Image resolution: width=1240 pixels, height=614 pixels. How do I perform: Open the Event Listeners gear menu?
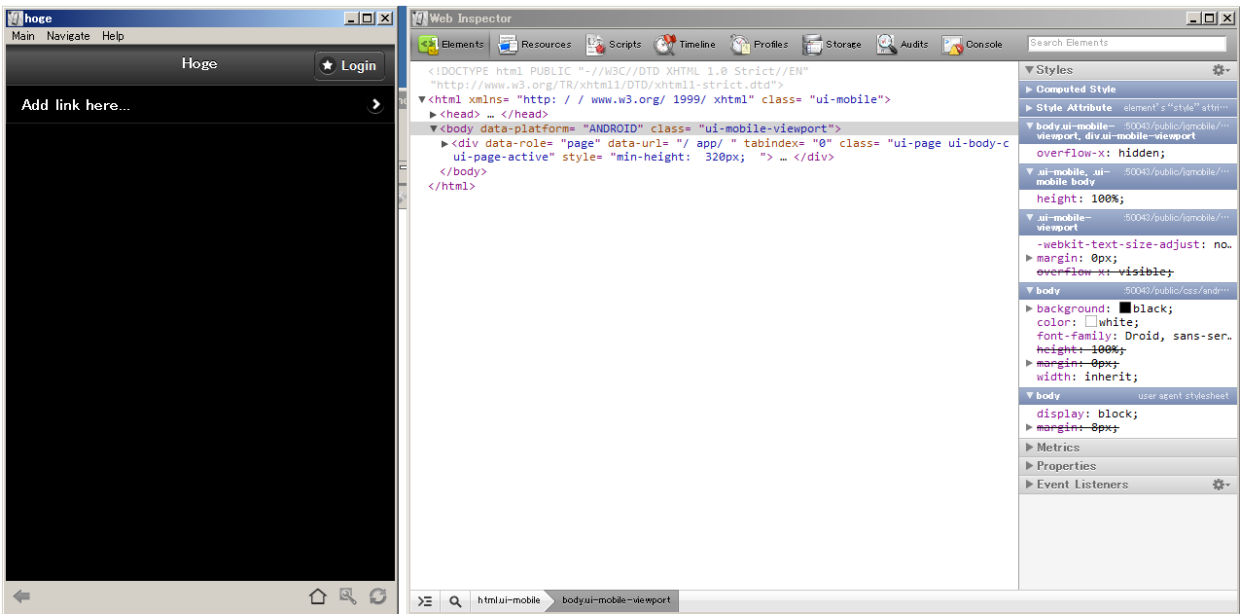coord(1221,485)
